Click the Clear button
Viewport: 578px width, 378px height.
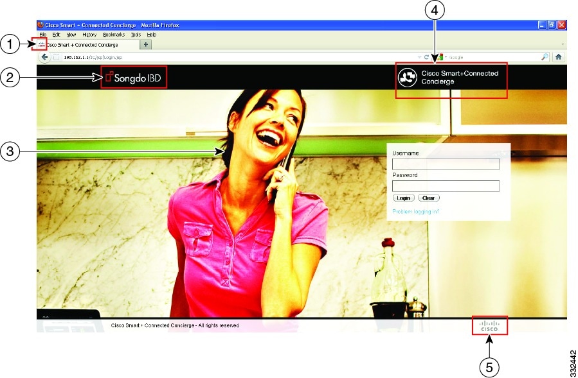(428, 198)
